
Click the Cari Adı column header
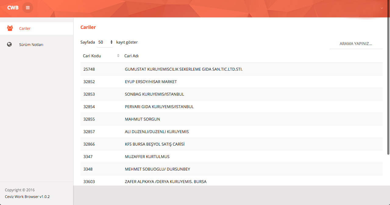[132, 56]
